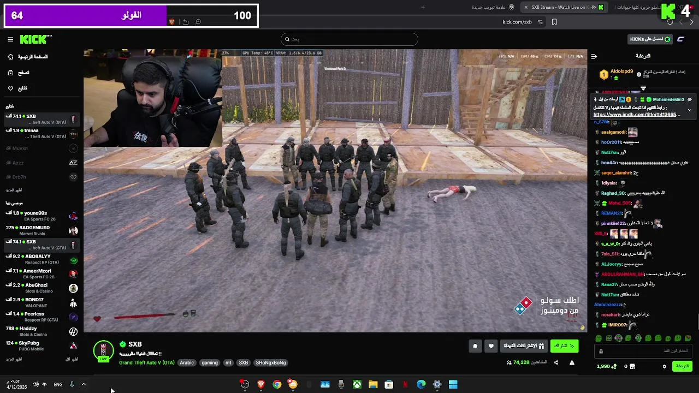The height and width of the screenshot is (393, 699).
Task: Open the pinned imdb.com link
Action: [637, 115]
